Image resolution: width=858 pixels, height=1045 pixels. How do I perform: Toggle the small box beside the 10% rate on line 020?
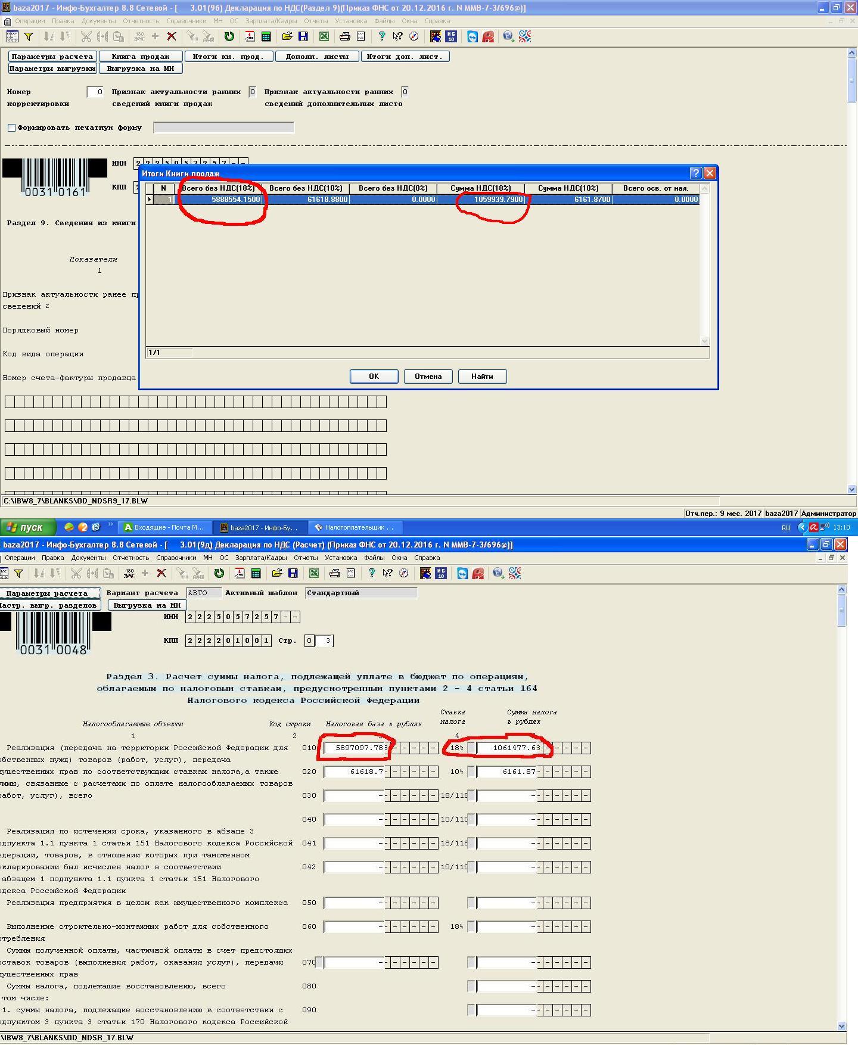[471, 772]
